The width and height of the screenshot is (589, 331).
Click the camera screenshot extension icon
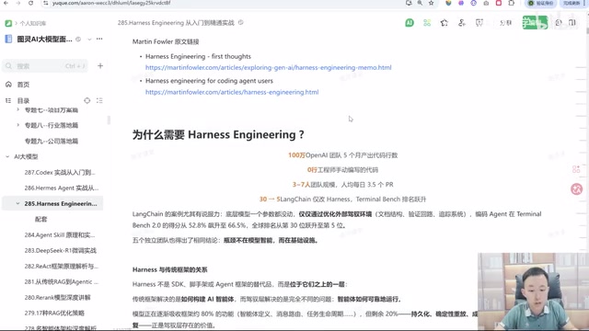click(486, 3)
